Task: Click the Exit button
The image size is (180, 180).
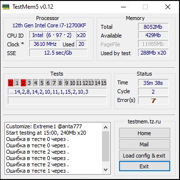Action: coord(144,166)
